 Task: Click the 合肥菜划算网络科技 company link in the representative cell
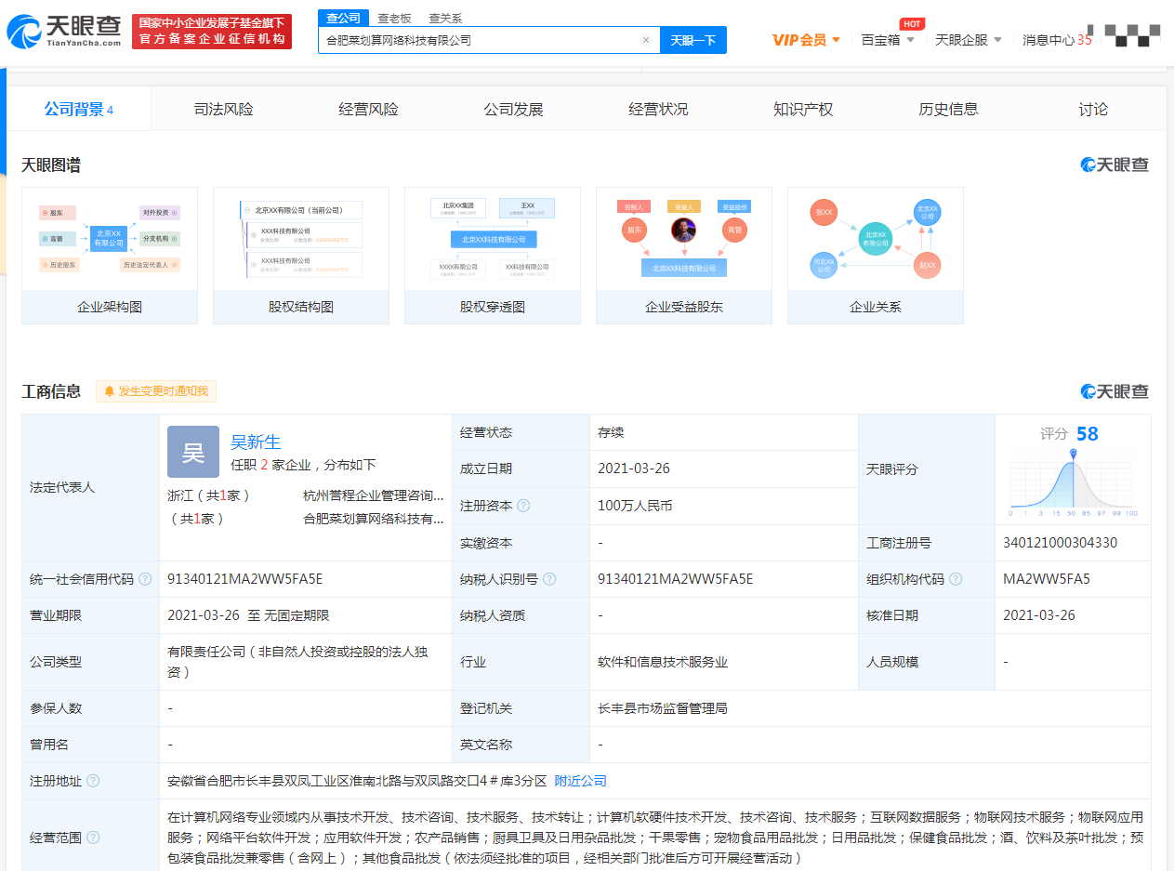pos(374,519)
